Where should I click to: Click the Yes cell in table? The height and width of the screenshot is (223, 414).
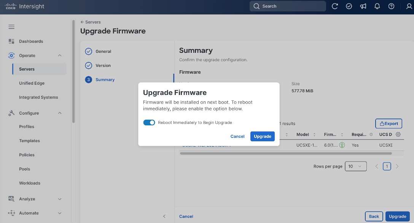coord(355,145)
